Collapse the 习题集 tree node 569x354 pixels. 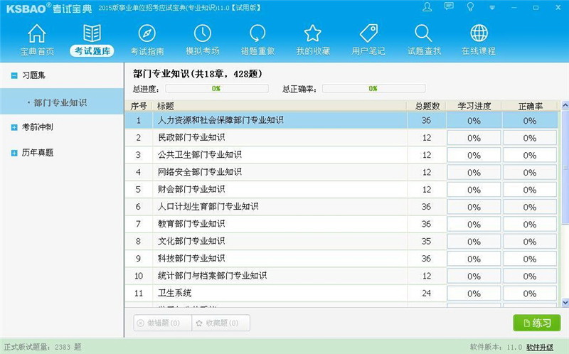(x=14, y=76)
